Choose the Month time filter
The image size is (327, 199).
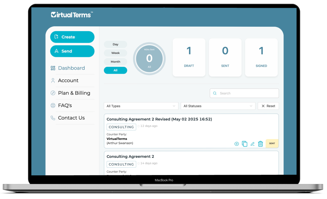click(115, 62)
